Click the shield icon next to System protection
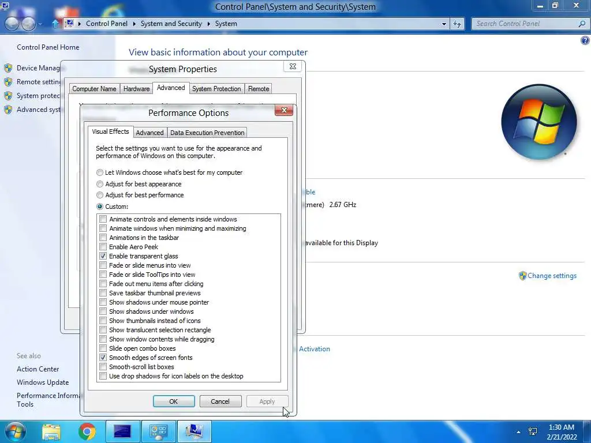591x443 pixels. click(x=8, y=96)
